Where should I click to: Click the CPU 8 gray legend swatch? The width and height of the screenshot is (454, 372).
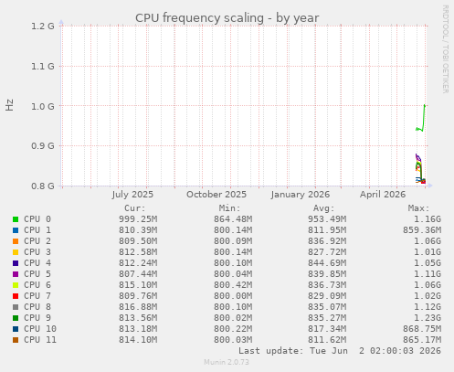16,307
